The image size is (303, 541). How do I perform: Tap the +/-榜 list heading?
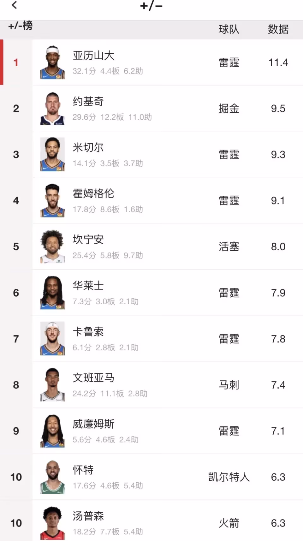tap(21, 26)
